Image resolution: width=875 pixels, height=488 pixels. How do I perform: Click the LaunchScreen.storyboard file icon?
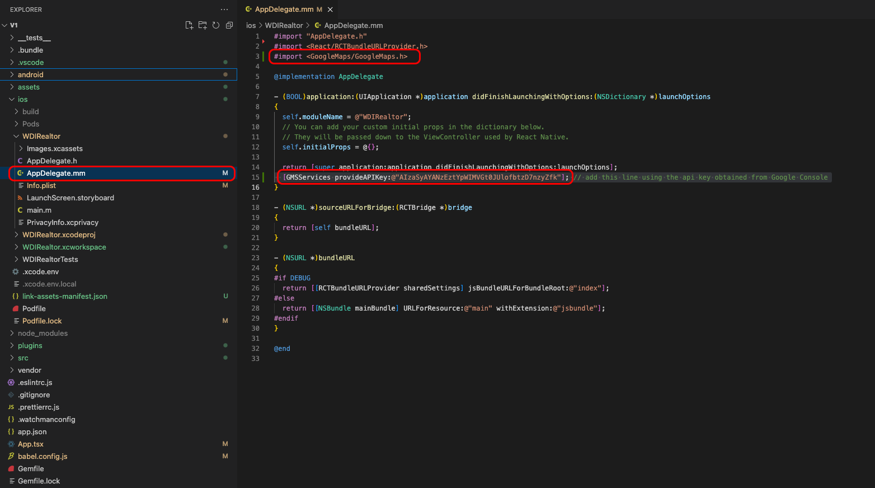click(x=21, y=198)
